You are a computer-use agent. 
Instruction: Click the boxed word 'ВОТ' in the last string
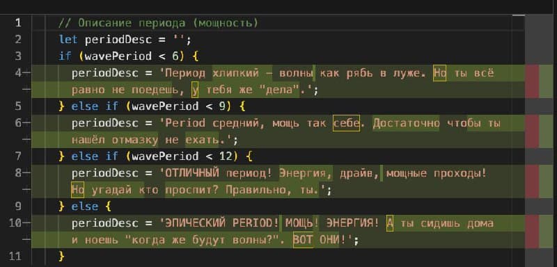coord(303,240)
